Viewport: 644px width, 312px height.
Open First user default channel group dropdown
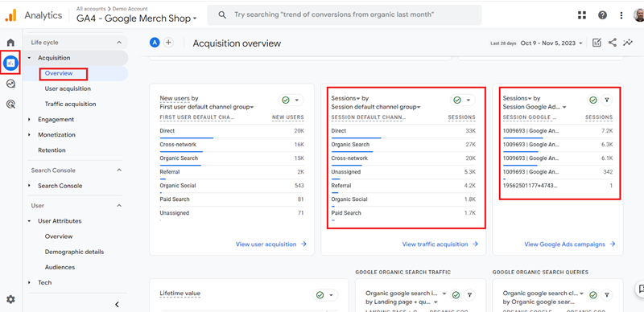pos(207,107)
